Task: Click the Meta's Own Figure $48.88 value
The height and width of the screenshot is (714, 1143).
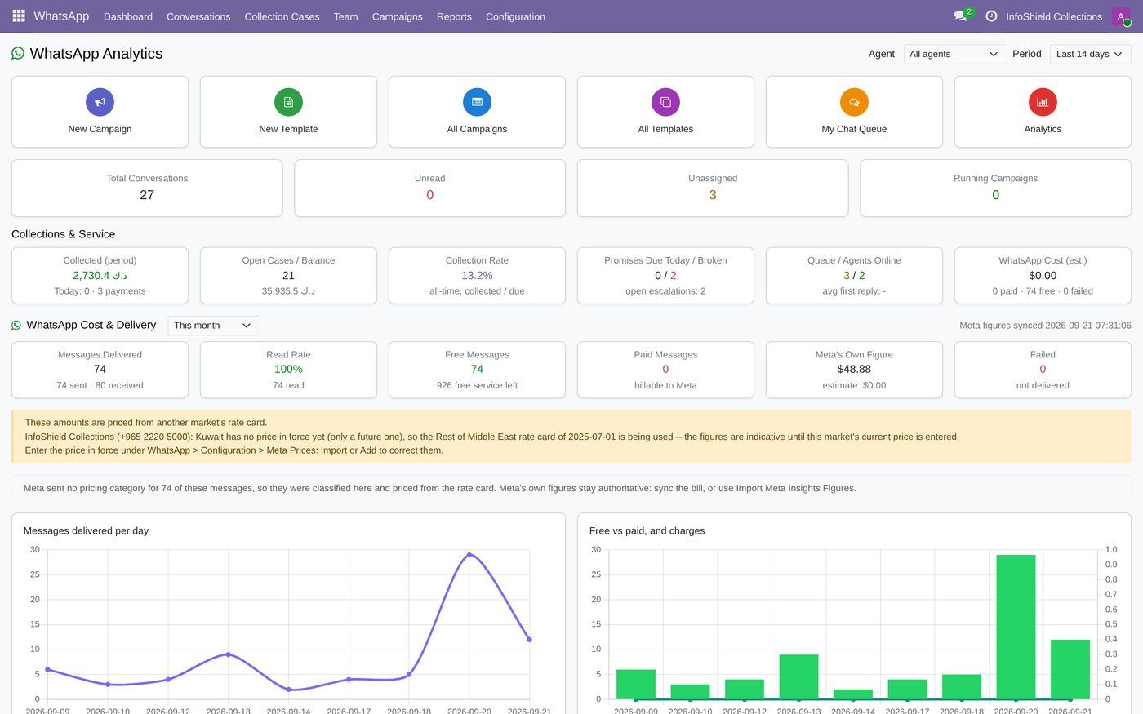Action: click(854, 369)
